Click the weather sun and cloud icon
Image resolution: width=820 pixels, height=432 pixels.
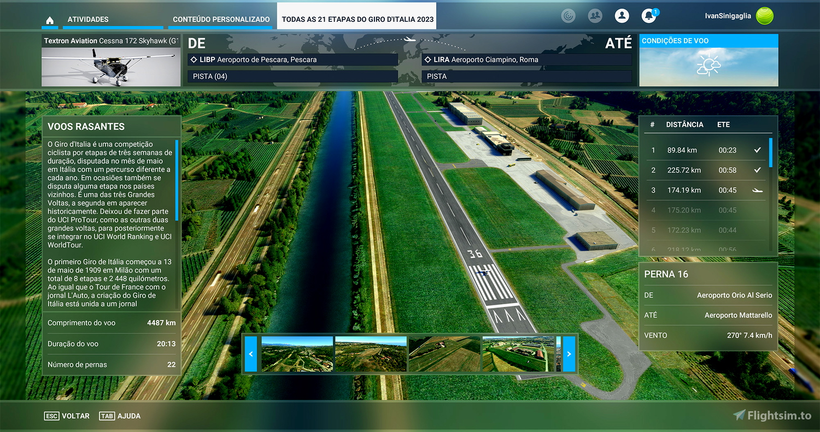[x=708, y=66]
